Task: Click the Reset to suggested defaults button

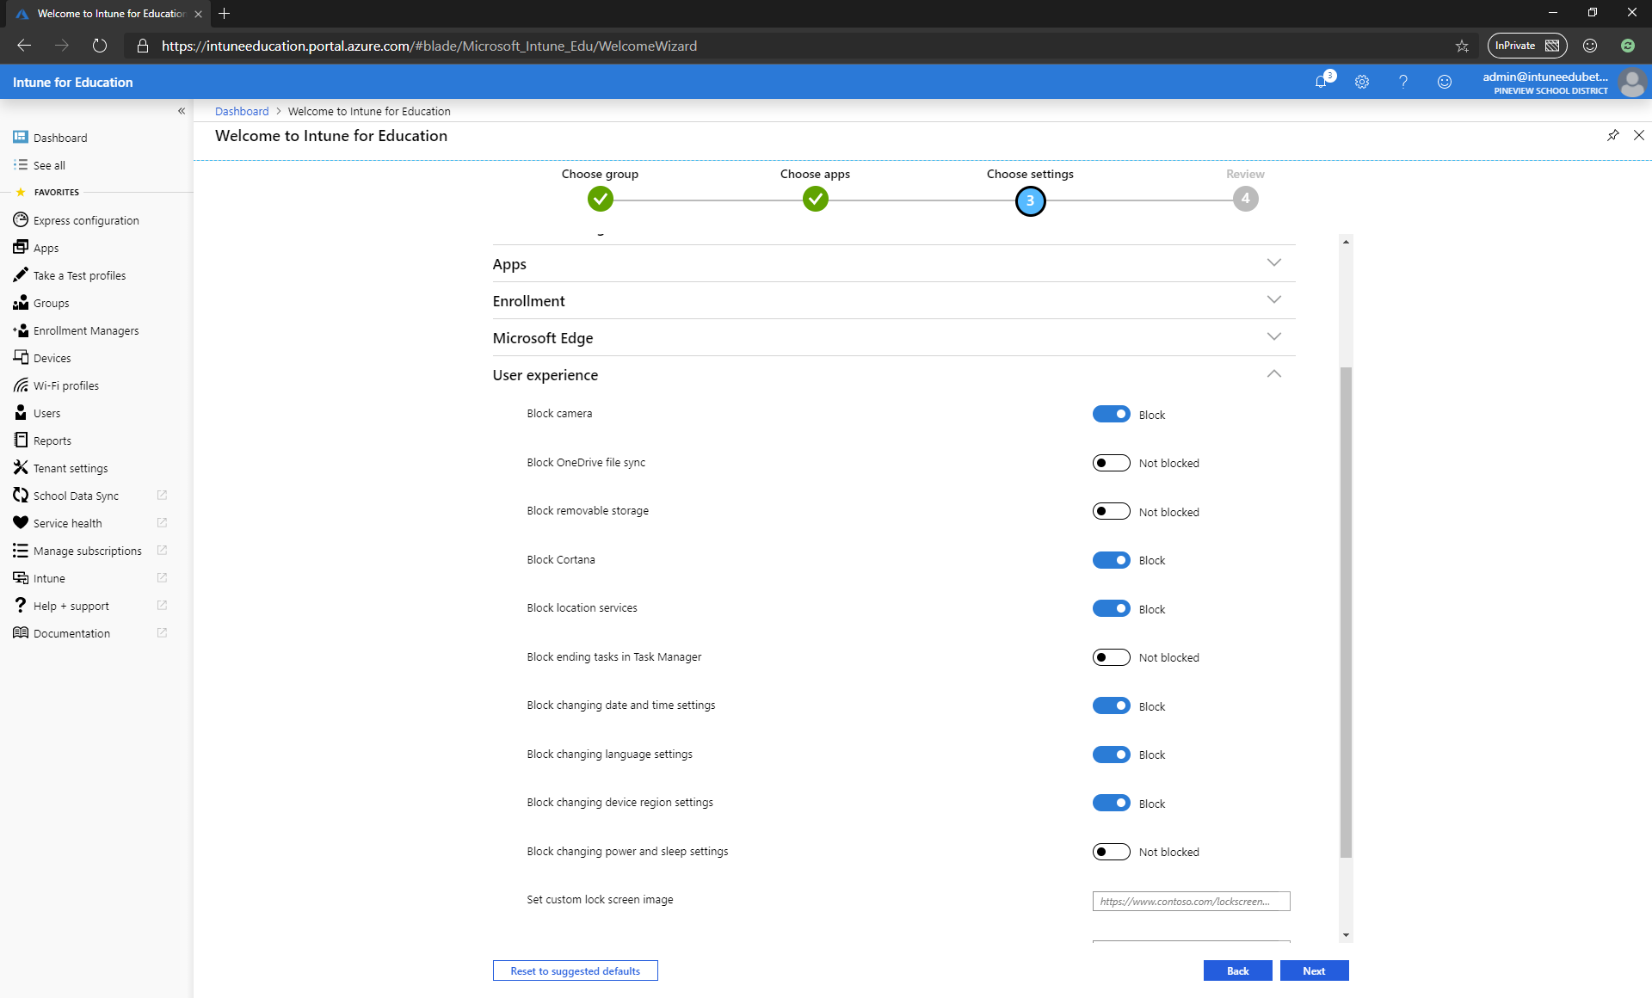Action: tap(575, 970)
